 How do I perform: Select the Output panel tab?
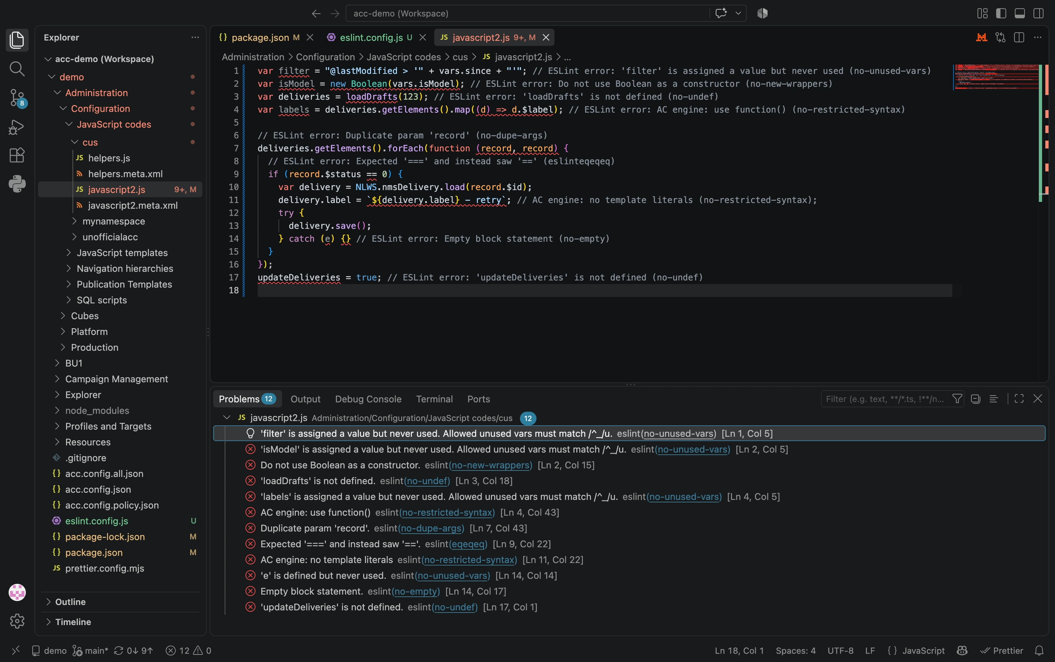pos(305,399)
